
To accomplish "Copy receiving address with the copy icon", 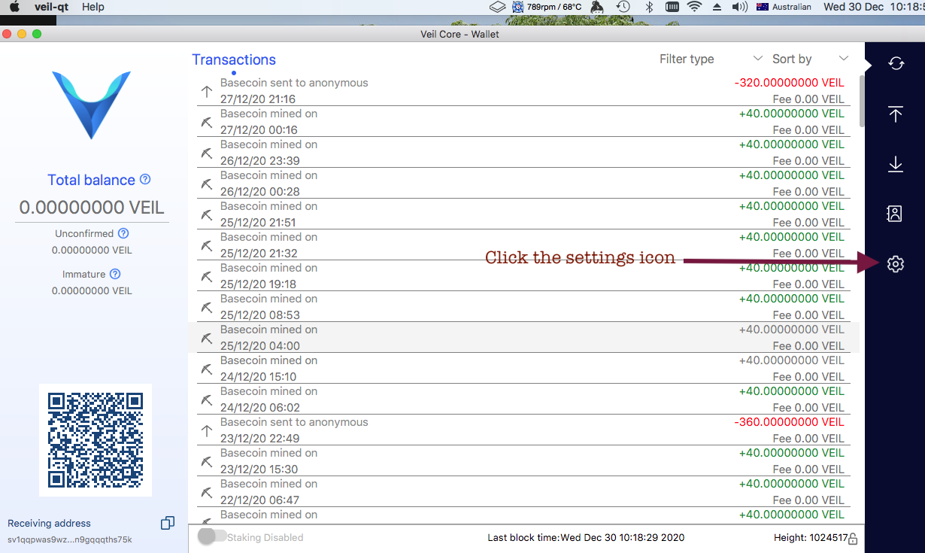I will 168,522.
